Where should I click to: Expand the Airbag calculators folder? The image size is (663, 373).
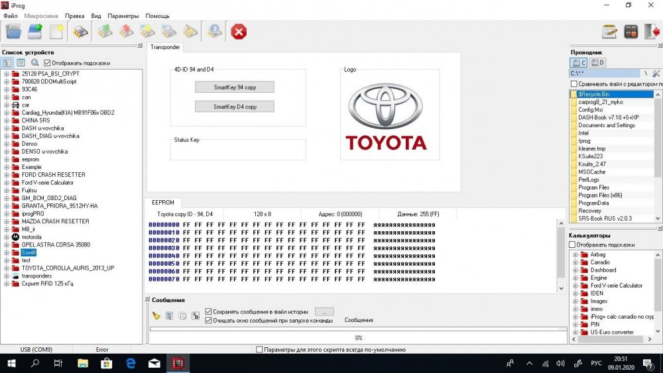pyautogui.click(x=575, y=254)
